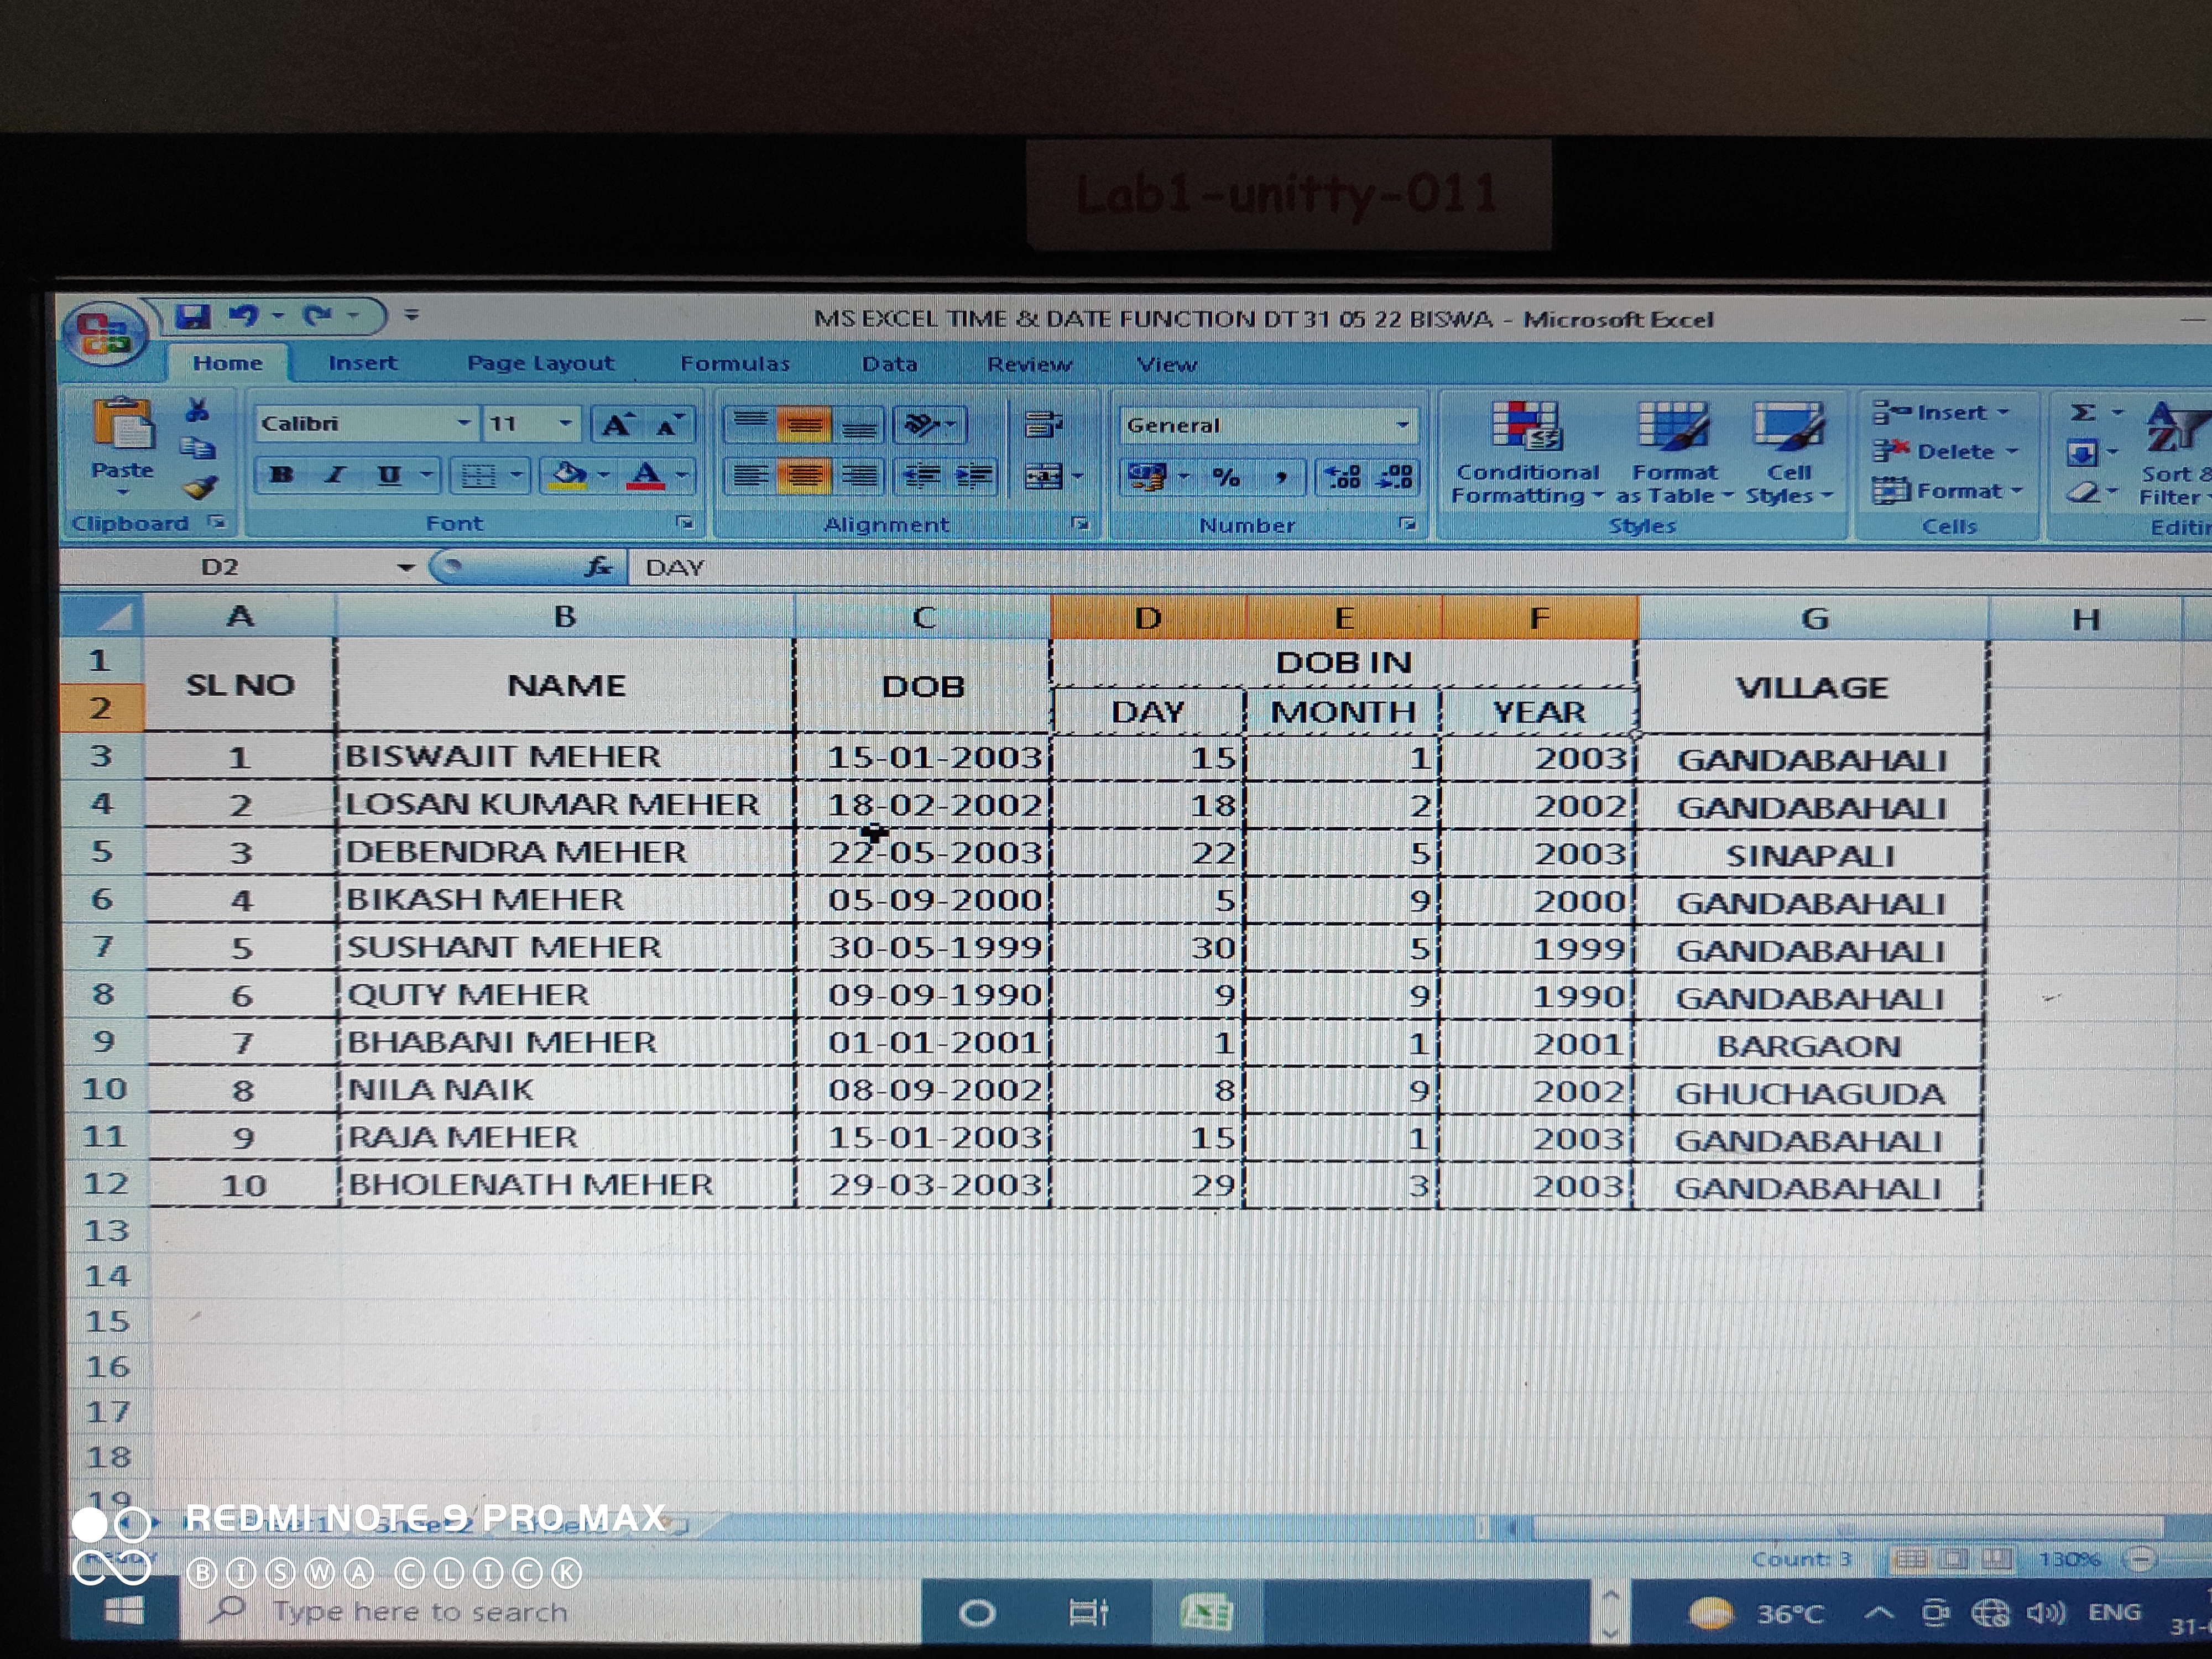Image resolution: width=2212 pixels, height=1659 pixels.
Task: Click the font color red A swatch
Action: coord(646,475)
